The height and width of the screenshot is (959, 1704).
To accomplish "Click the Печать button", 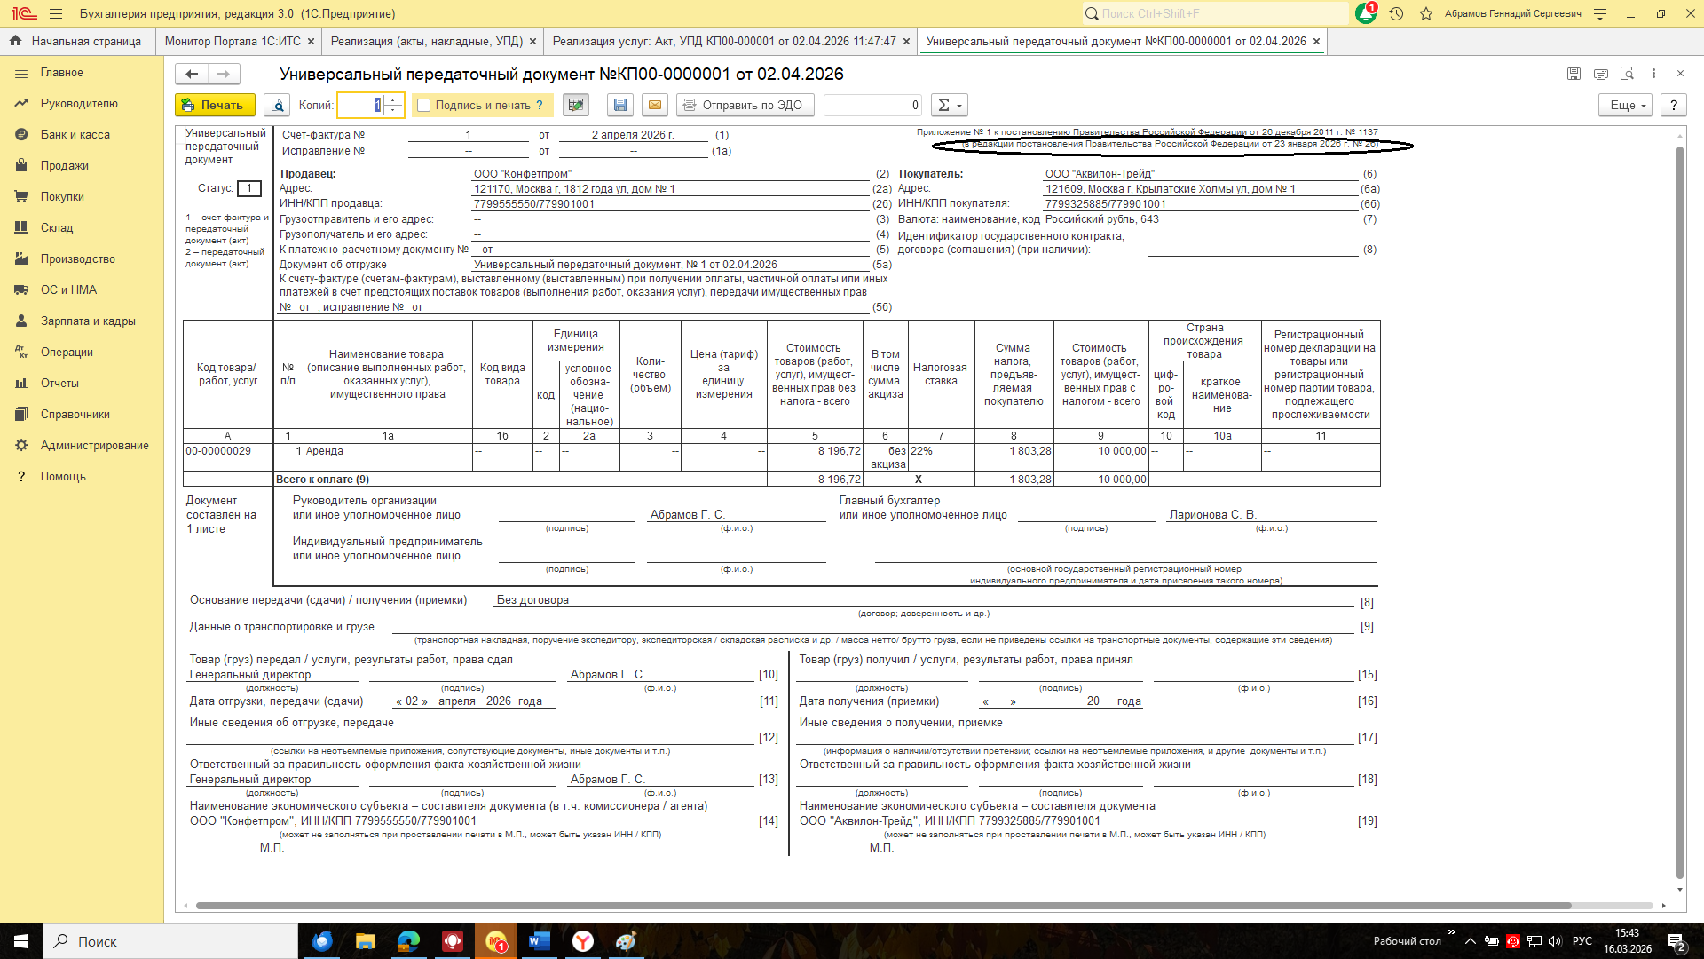I will [x=214, y=105].
